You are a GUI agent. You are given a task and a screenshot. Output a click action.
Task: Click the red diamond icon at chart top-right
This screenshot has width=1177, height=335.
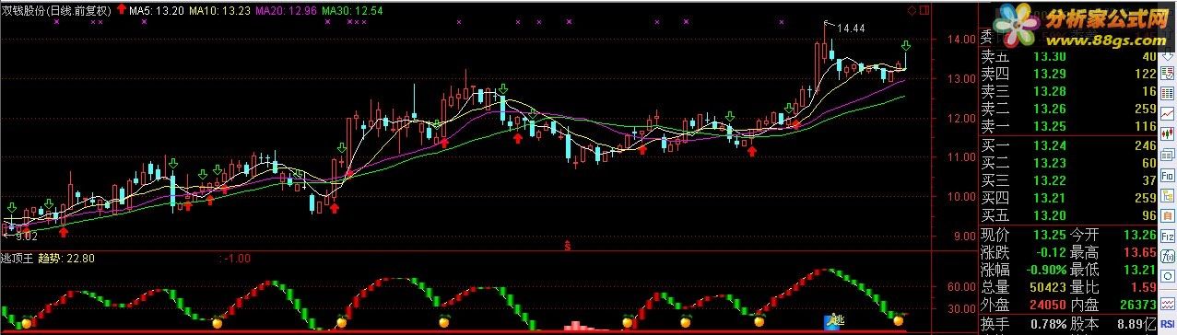[x=912, y=10]
